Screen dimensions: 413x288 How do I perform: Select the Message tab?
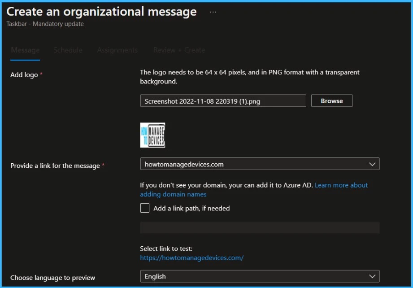click(25, 50)
